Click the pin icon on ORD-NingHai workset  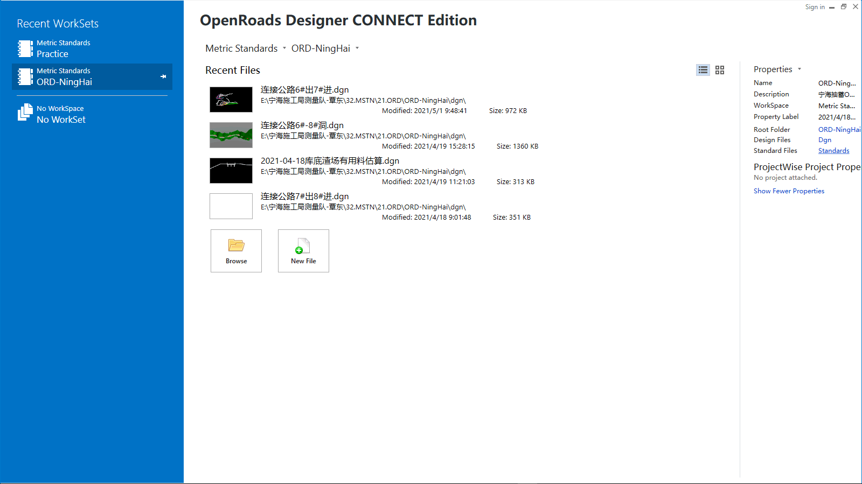(x=163, y=76)
